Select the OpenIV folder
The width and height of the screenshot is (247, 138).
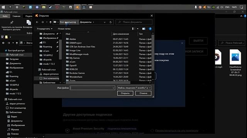73,66
